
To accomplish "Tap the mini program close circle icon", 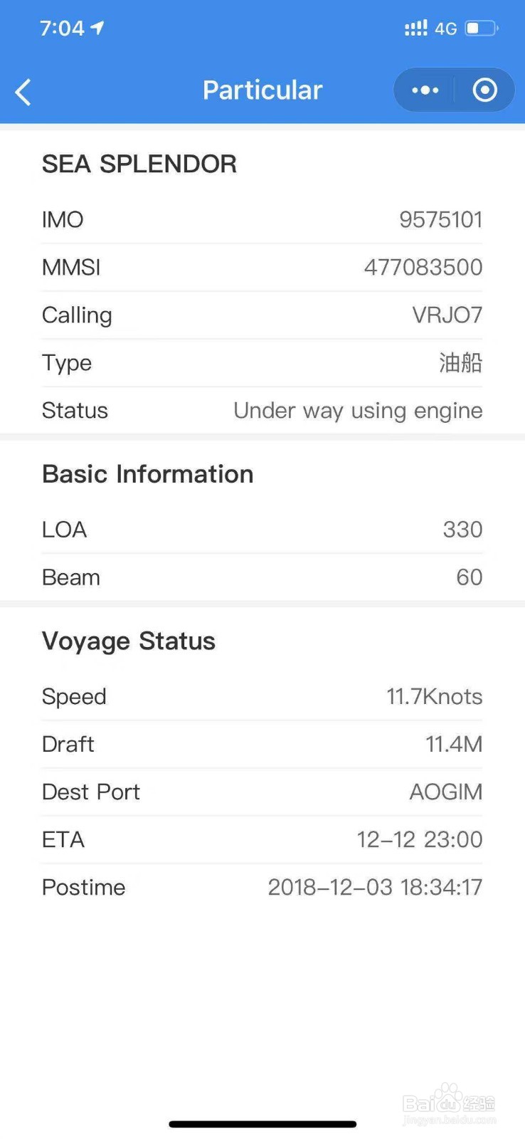I will click(485, 90).
